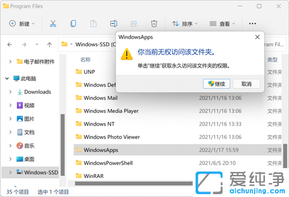The height and width of the screenshot is (197, 289).
Task: Click date 2021/11/16 13:33 cell
Action: click(x=220, y=124)
